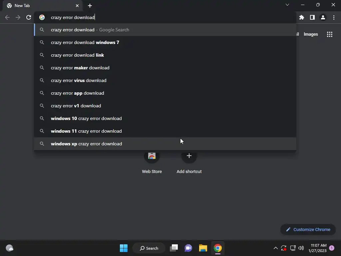Screen dimensions: 341x256
Task: Launch the Chat app from taskbar
Action: [x=188, y=248]
